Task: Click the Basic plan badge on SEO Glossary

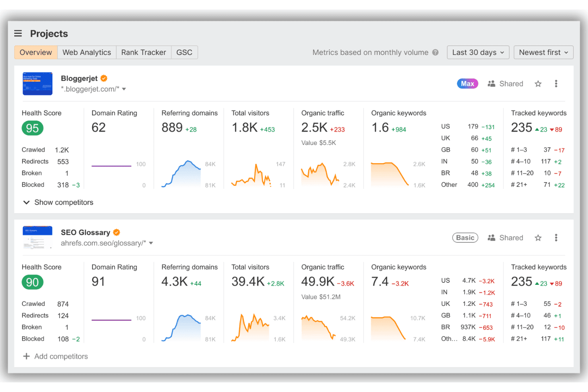Action: pos(465,238)
